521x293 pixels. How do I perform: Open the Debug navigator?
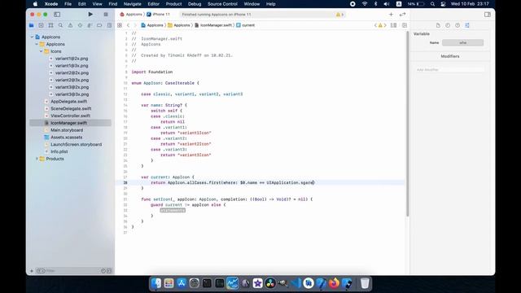coord(90,25)
